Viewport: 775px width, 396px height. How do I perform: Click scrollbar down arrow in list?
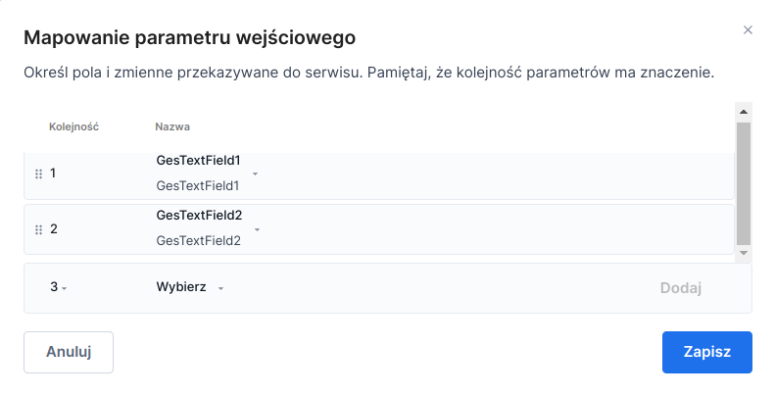(x=744, y=253)
